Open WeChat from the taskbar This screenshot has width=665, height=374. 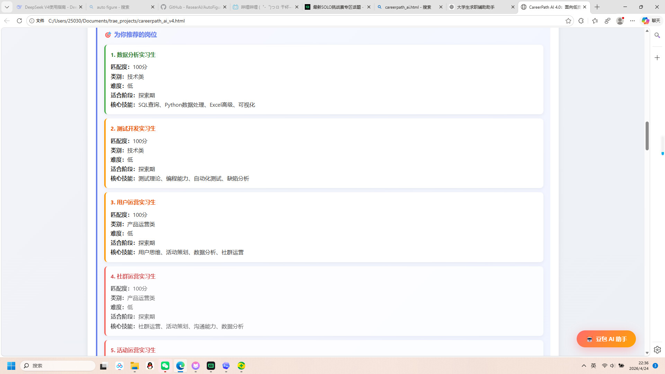coord(165,366)
